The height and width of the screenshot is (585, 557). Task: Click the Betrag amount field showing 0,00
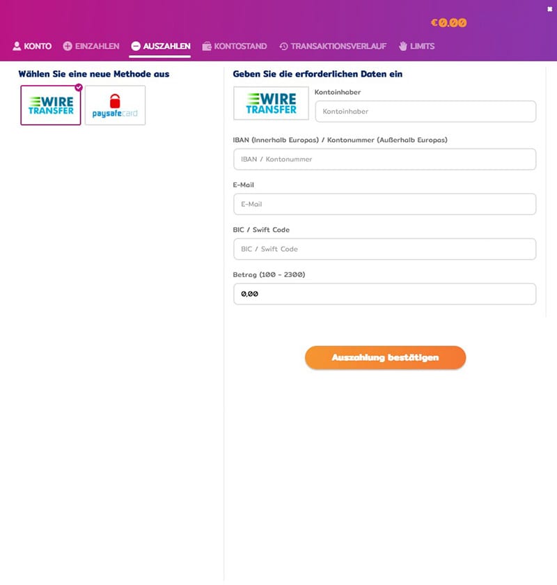pos(384,293)
